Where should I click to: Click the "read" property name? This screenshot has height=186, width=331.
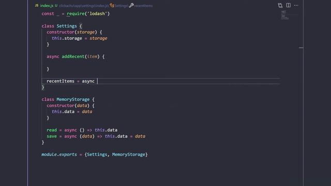pos(52,130)
